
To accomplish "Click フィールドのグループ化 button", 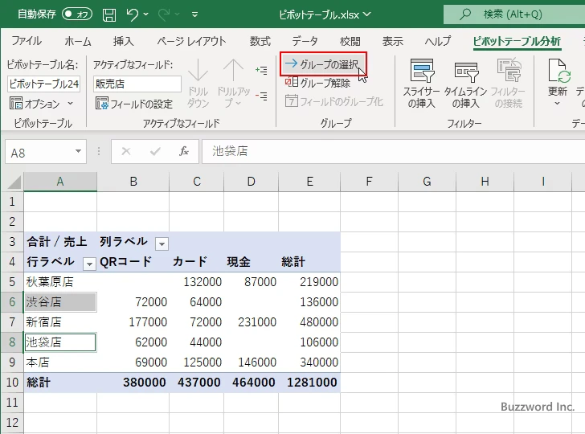I will 334,101.
